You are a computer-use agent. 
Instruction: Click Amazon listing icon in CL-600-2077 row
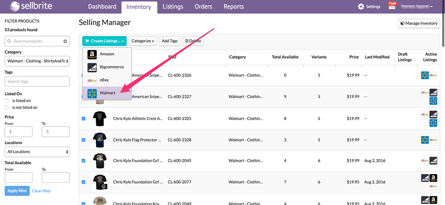pyautogui.click(x=434, y=178)
